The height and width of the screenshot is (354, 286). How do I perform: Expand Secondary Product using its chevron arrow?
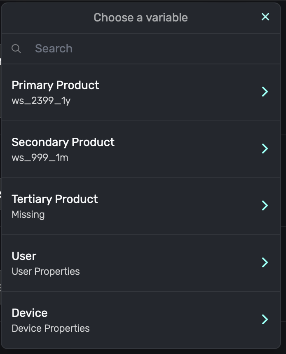click(265, 149)
